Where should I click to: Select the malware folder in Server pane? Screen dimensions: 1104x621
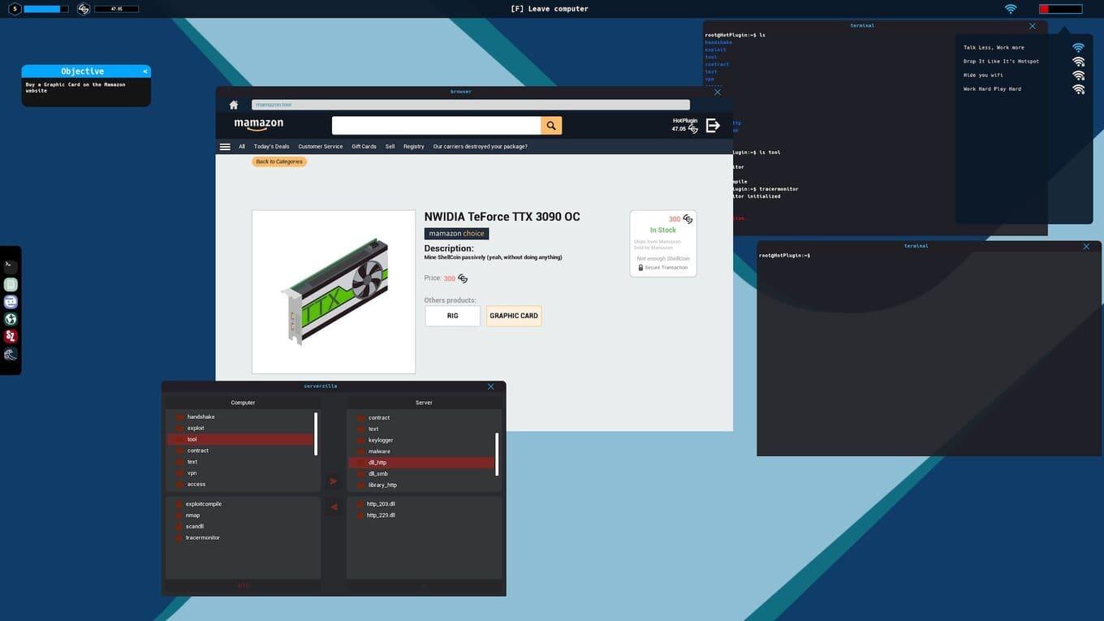421,451
